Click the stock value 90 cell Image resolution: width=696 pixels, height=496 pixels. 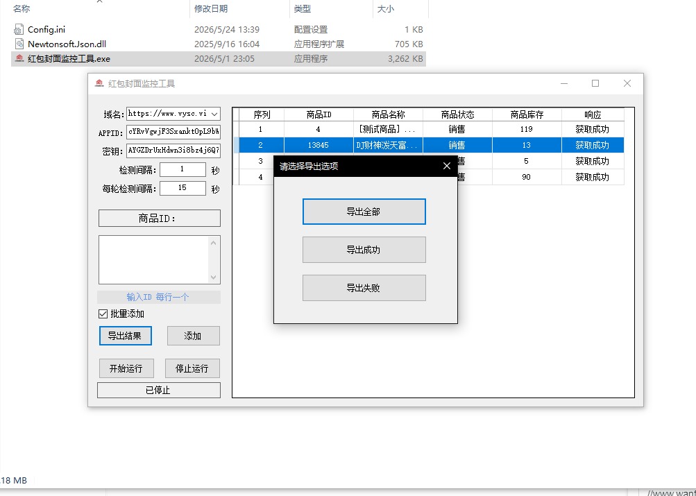(x=527, y=177)
